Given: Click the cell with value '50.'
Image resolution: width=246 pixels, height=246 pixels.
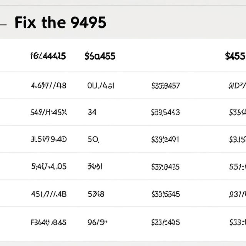Looking at the screenshot, I should click(93, 139).
